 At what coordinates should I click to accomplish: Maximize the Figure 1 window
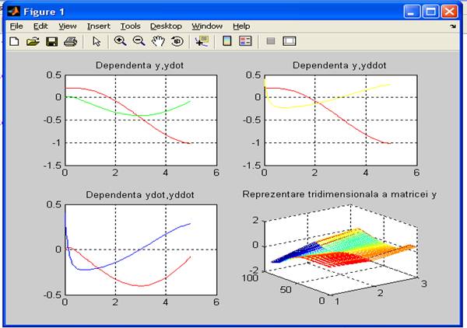(x=430, y=12)
